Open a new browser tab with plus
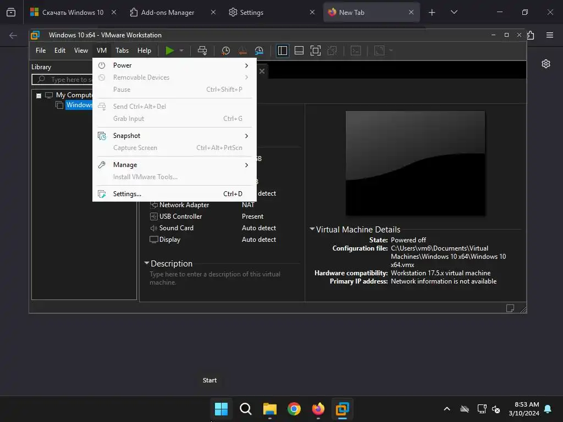Viewport: 563px width, 422px height. (432, 12)
